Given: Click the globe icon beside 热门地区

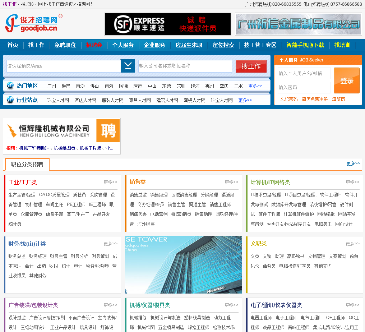Looking at the screenshot, I should (x=10, y=86).
